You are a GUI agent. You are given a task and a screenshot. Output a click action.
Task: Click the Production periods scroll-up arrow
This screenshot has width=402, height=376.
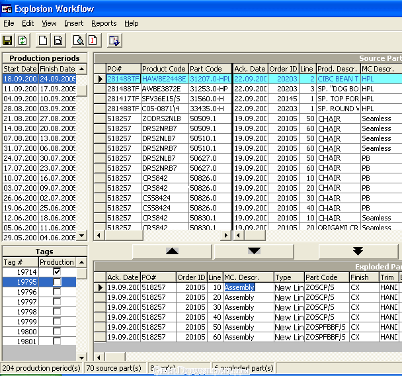click(x=82, y=69)
